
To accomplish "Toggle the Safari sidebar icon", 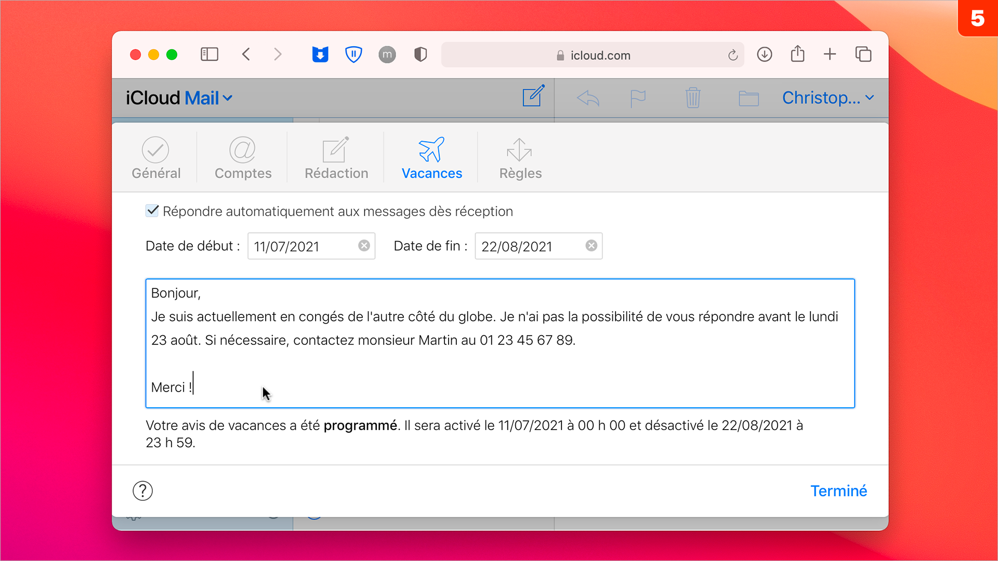I will click(209, 55).
